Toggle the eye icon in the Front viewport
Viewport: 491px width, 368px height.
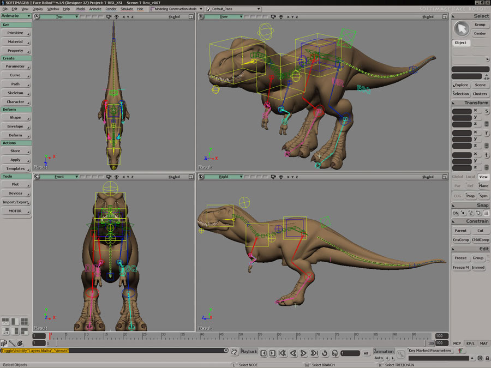pyautogui.click(x=117, y=177)
